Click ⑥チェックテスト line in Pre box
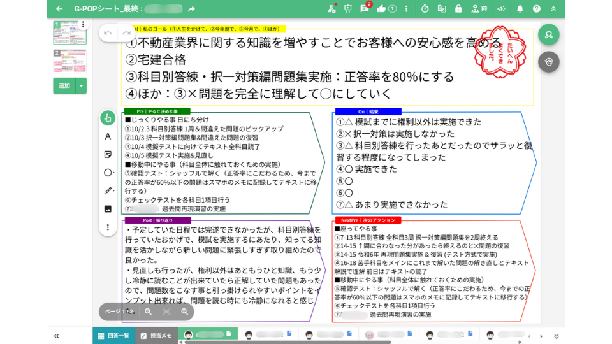 (x=178, y=200)
